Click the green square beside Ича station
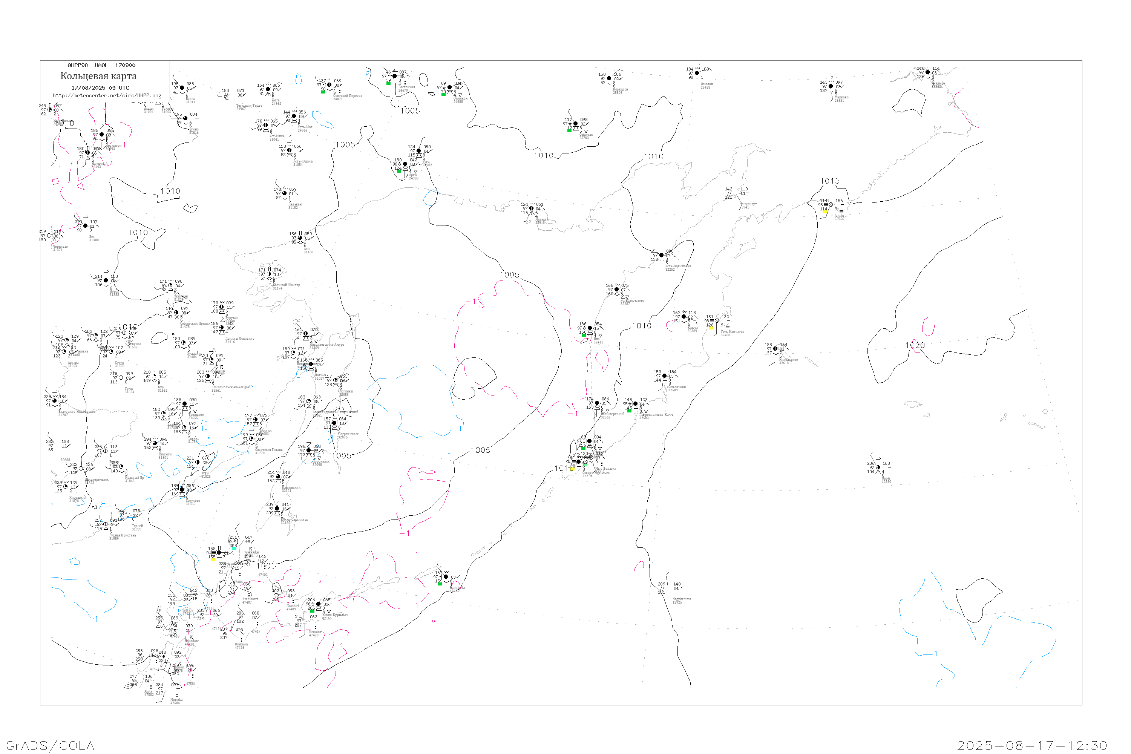Viewport: 1131px width, 754px height. [x=584, y=335]
